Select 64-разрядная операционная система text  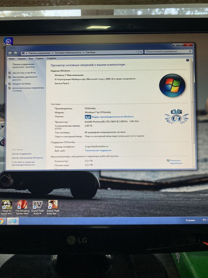click(x=105, y=132)
